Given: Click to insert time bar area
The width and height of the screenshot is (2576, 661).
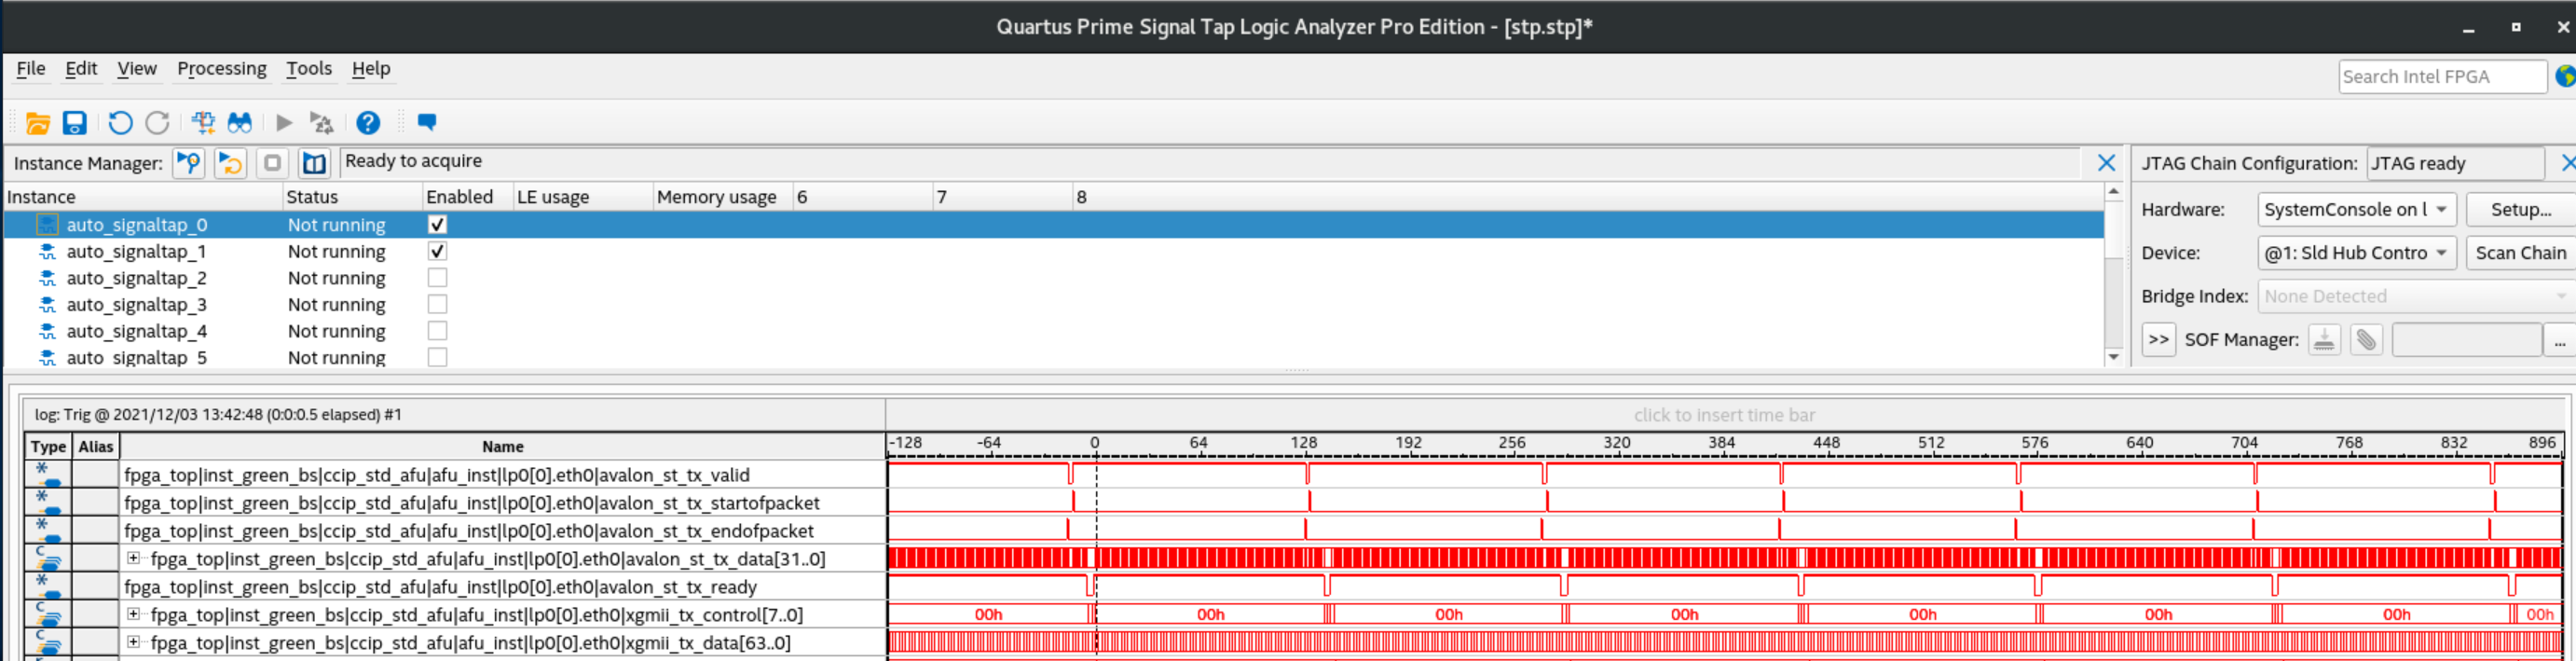Looking at the screenshot, I should click(1724, 415).
